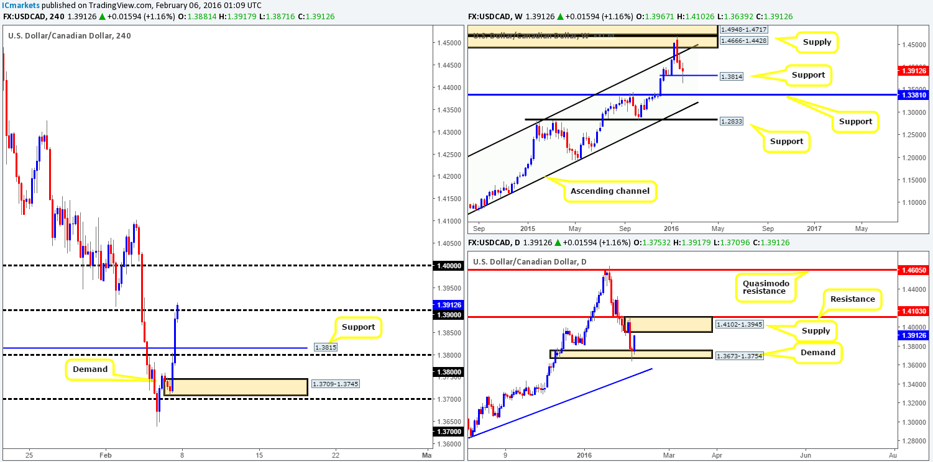The width and height of the screenshot is (933, 462).
Task: Click the red 1.39126 price tag on weekly chart
Action: pos(914,70)
